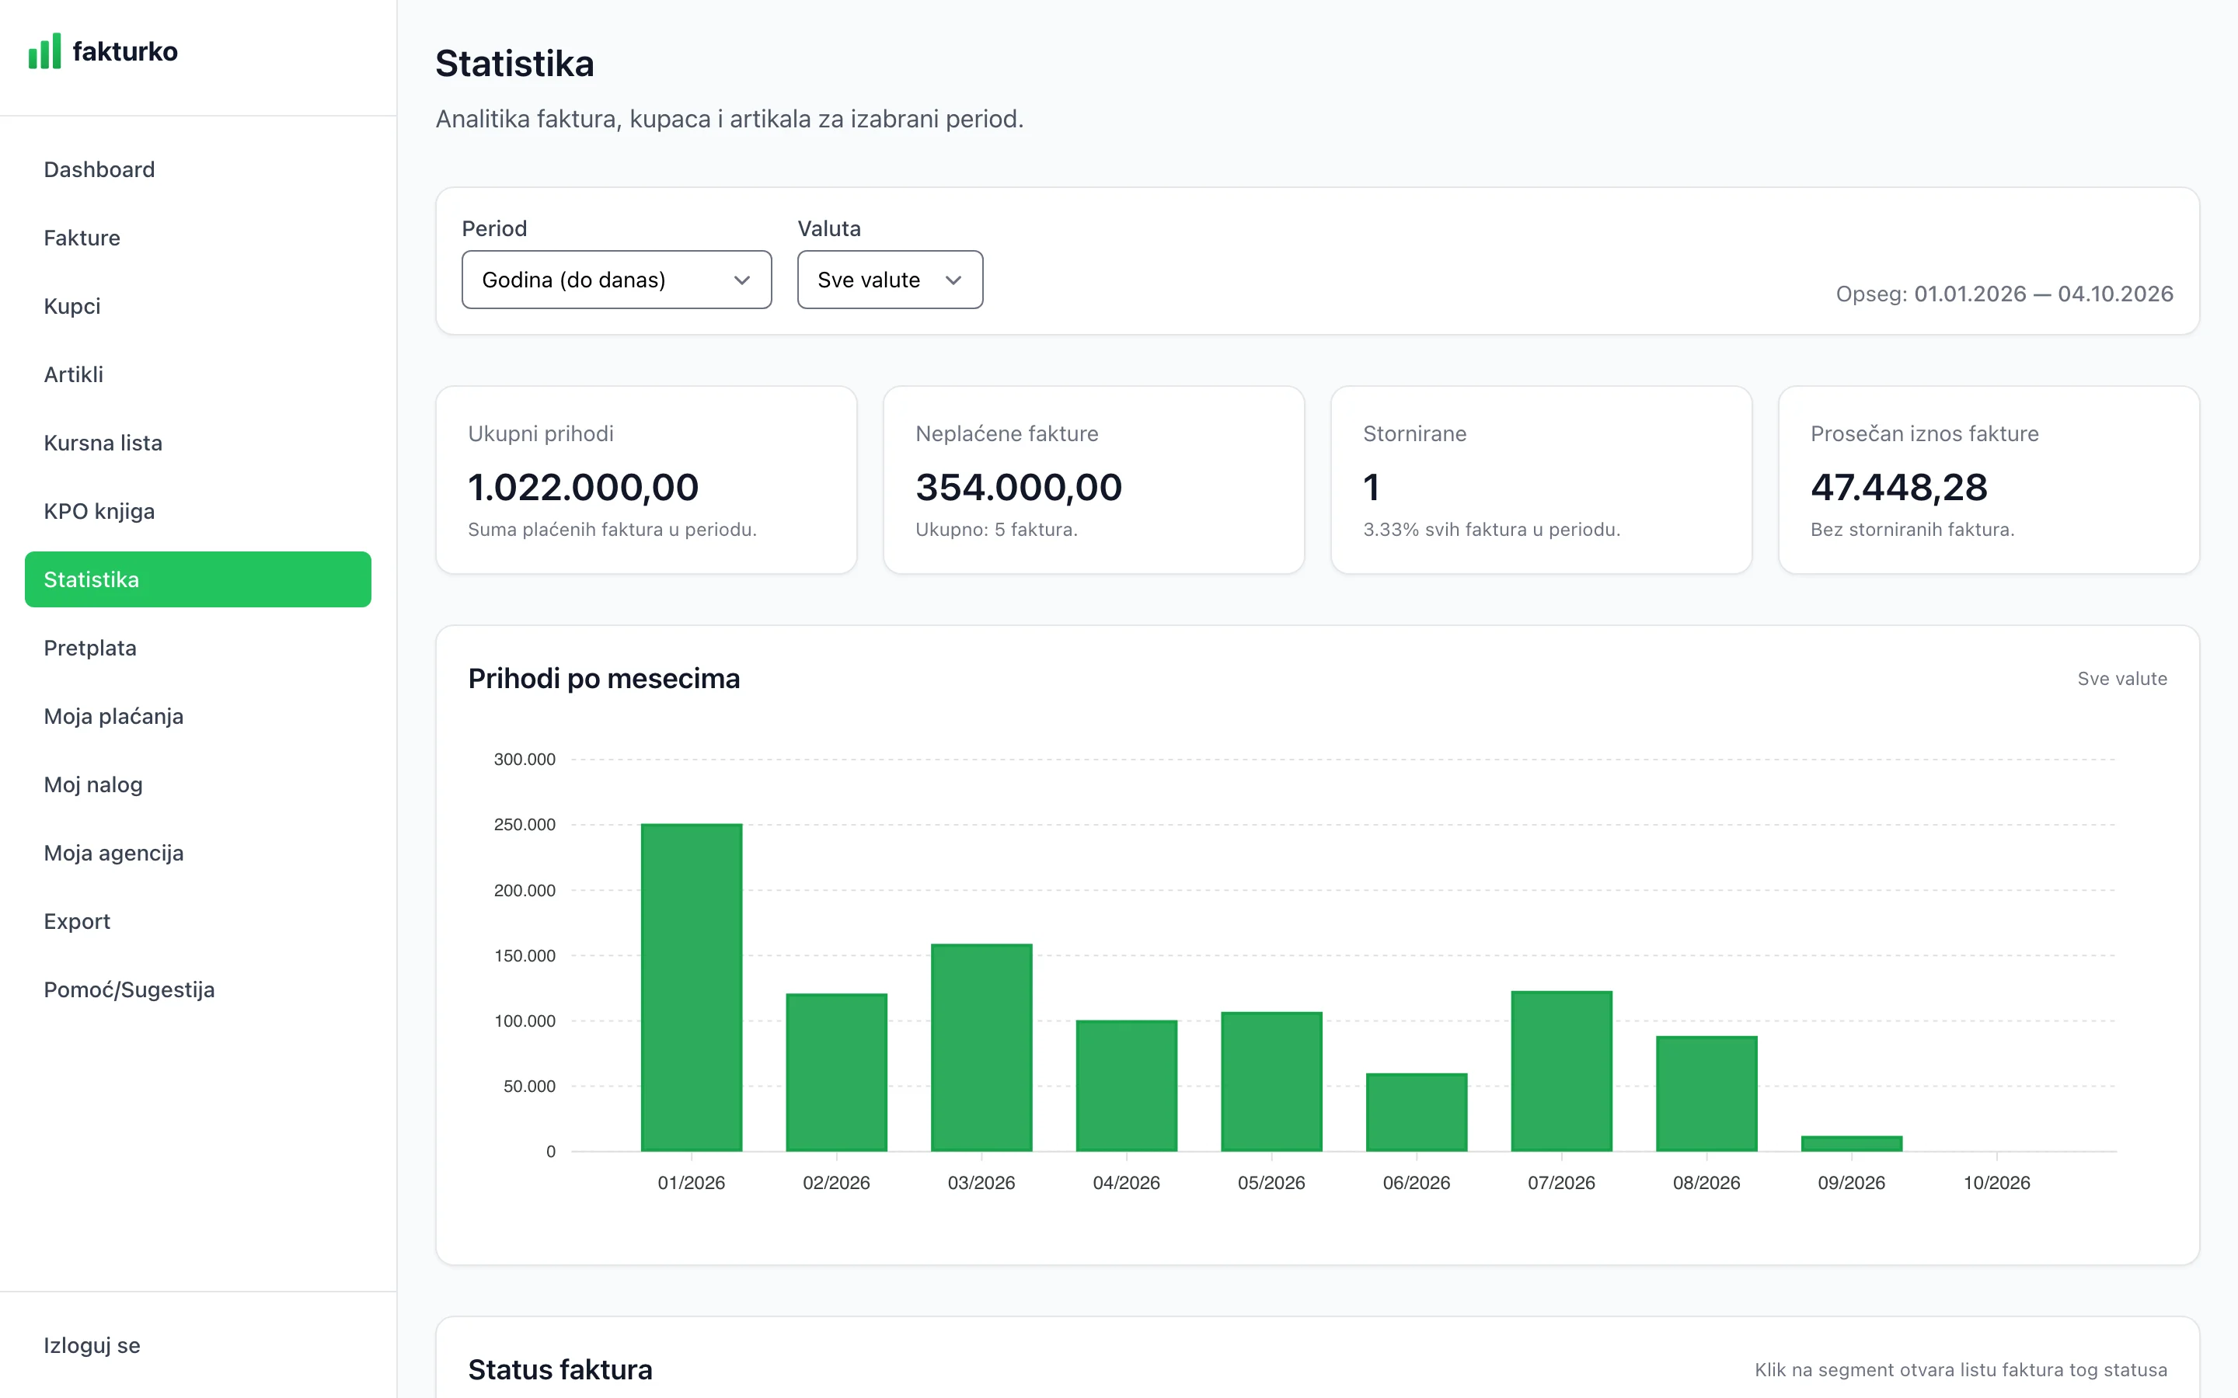Click the Sve valute label on the chart card
2238x1398 pixels.
(2121, 679)
